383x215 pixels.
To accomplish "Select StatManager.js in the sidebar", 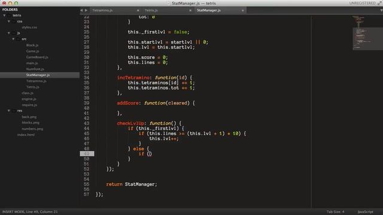I will pos(38,75).
